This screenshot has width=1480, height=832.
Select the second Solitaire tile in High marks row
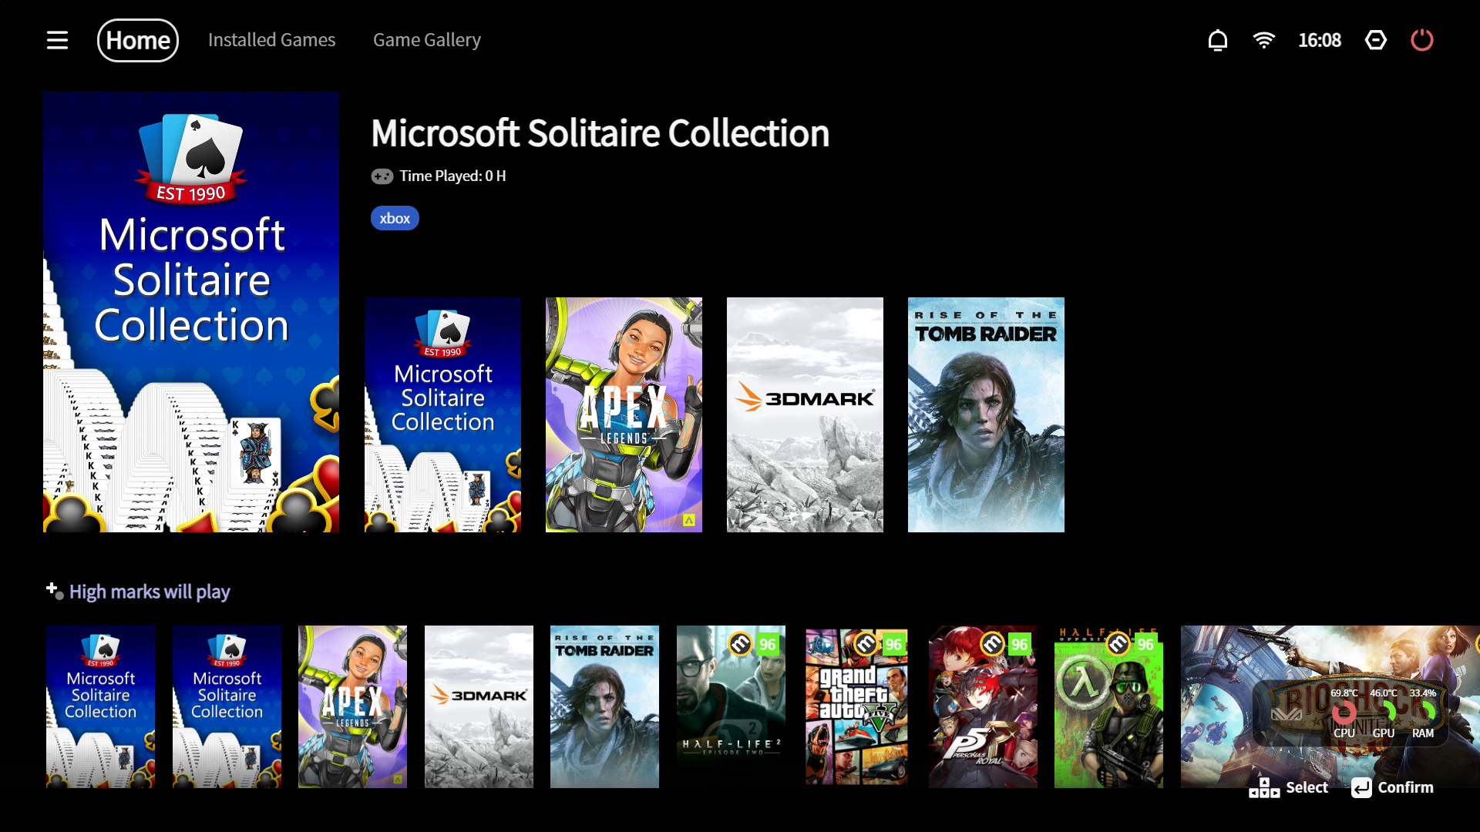click(227, 706)
